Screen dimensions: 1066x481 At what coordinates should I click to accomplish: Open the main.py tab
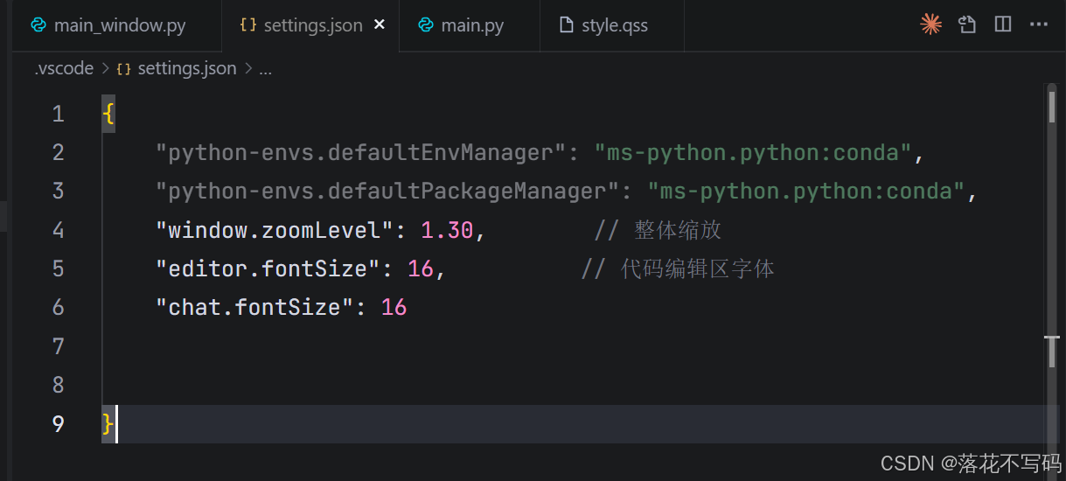tap(470, 25)
